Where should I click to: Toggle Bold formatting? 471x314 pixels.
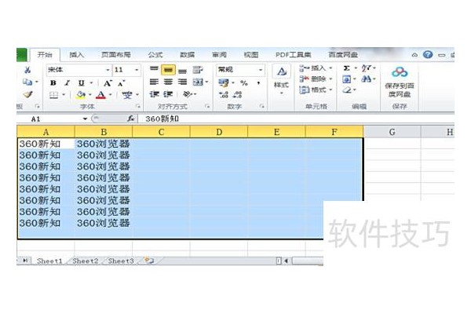[x=53, y=83]
